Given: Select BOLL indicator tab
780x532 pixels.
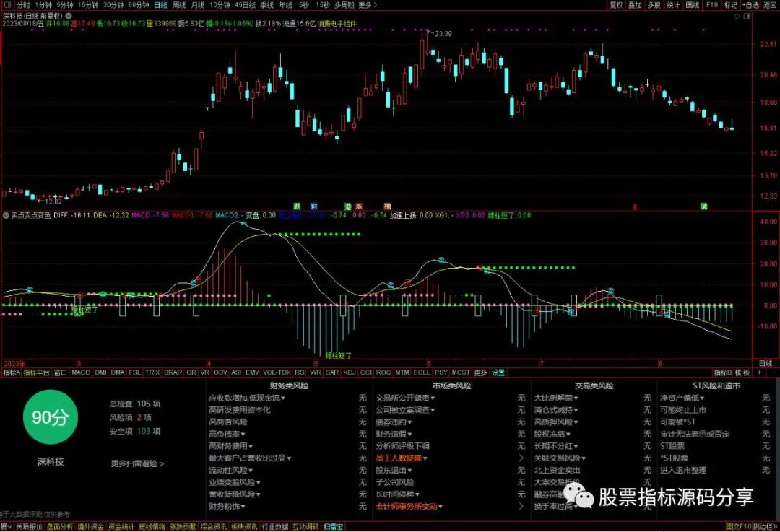Looking at the screenshot, I should pos(422,372).
